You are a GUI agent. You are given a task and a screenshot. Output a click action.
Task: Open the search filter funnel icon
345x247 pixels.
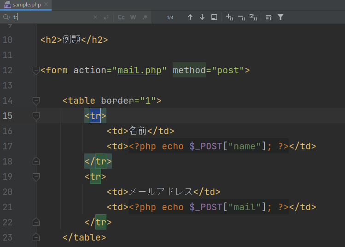[x=281, y=17]
